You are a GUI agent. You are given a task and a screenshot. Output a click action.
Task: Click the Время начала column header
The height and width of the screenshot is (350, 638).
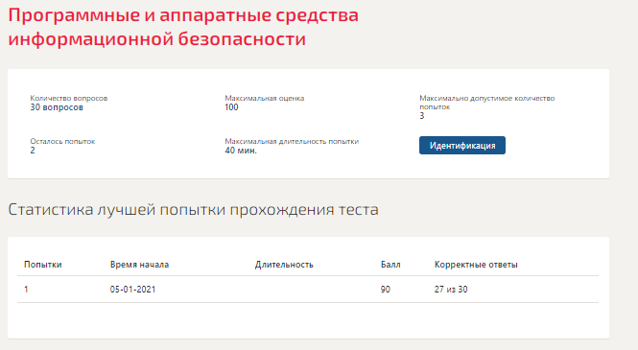click(x=139, y=265)
